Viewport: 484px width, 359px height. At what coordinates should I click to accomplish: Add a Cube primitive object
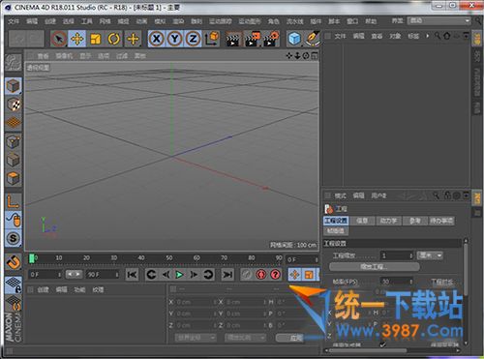(294, 39)
